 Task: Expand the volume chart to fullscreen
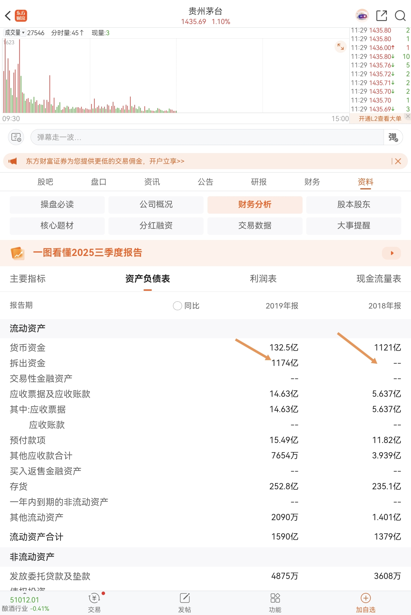(x=341, y=47)
